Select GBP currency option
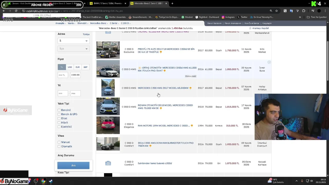Screen dimensions: 329x185 (x=85, y=67)
